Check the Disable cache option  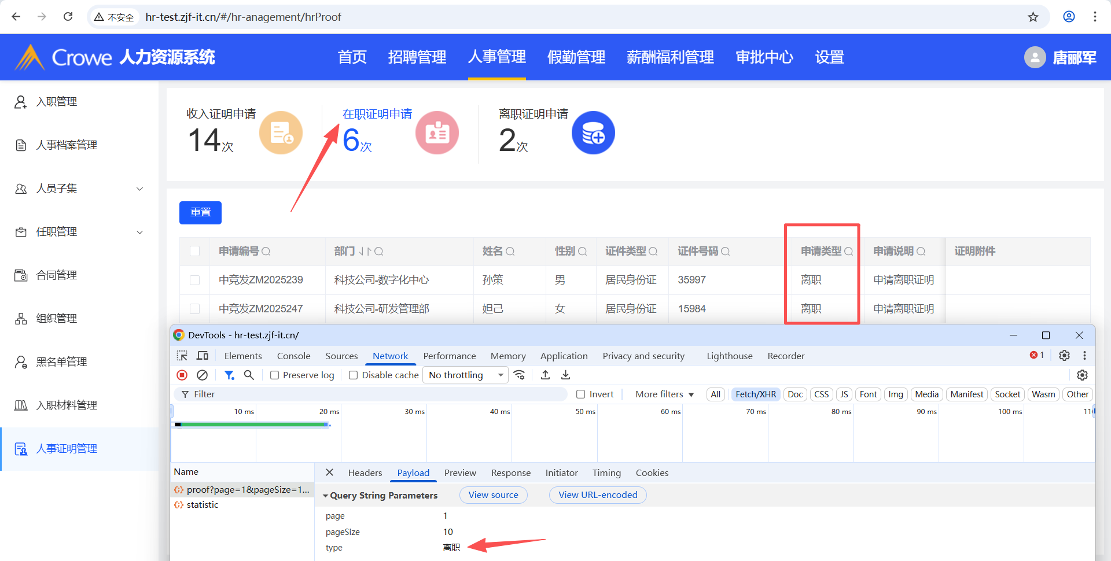(x=354, y=375)
